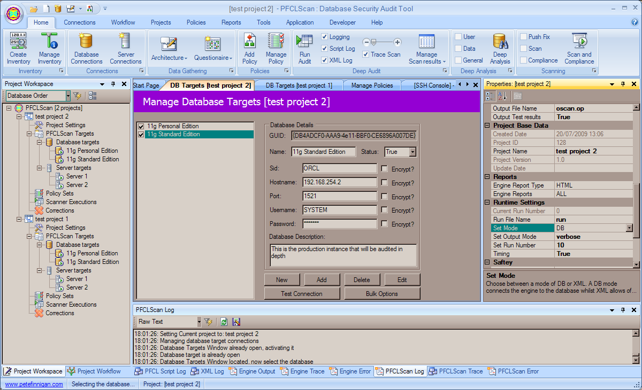Open Manage Inventory tool
This screenshot has width=642, height=390.
tap(49, 48)
